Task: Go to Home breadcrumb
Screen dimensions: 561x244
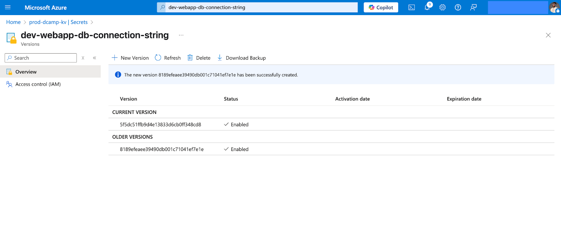Action: coord(13,22)
